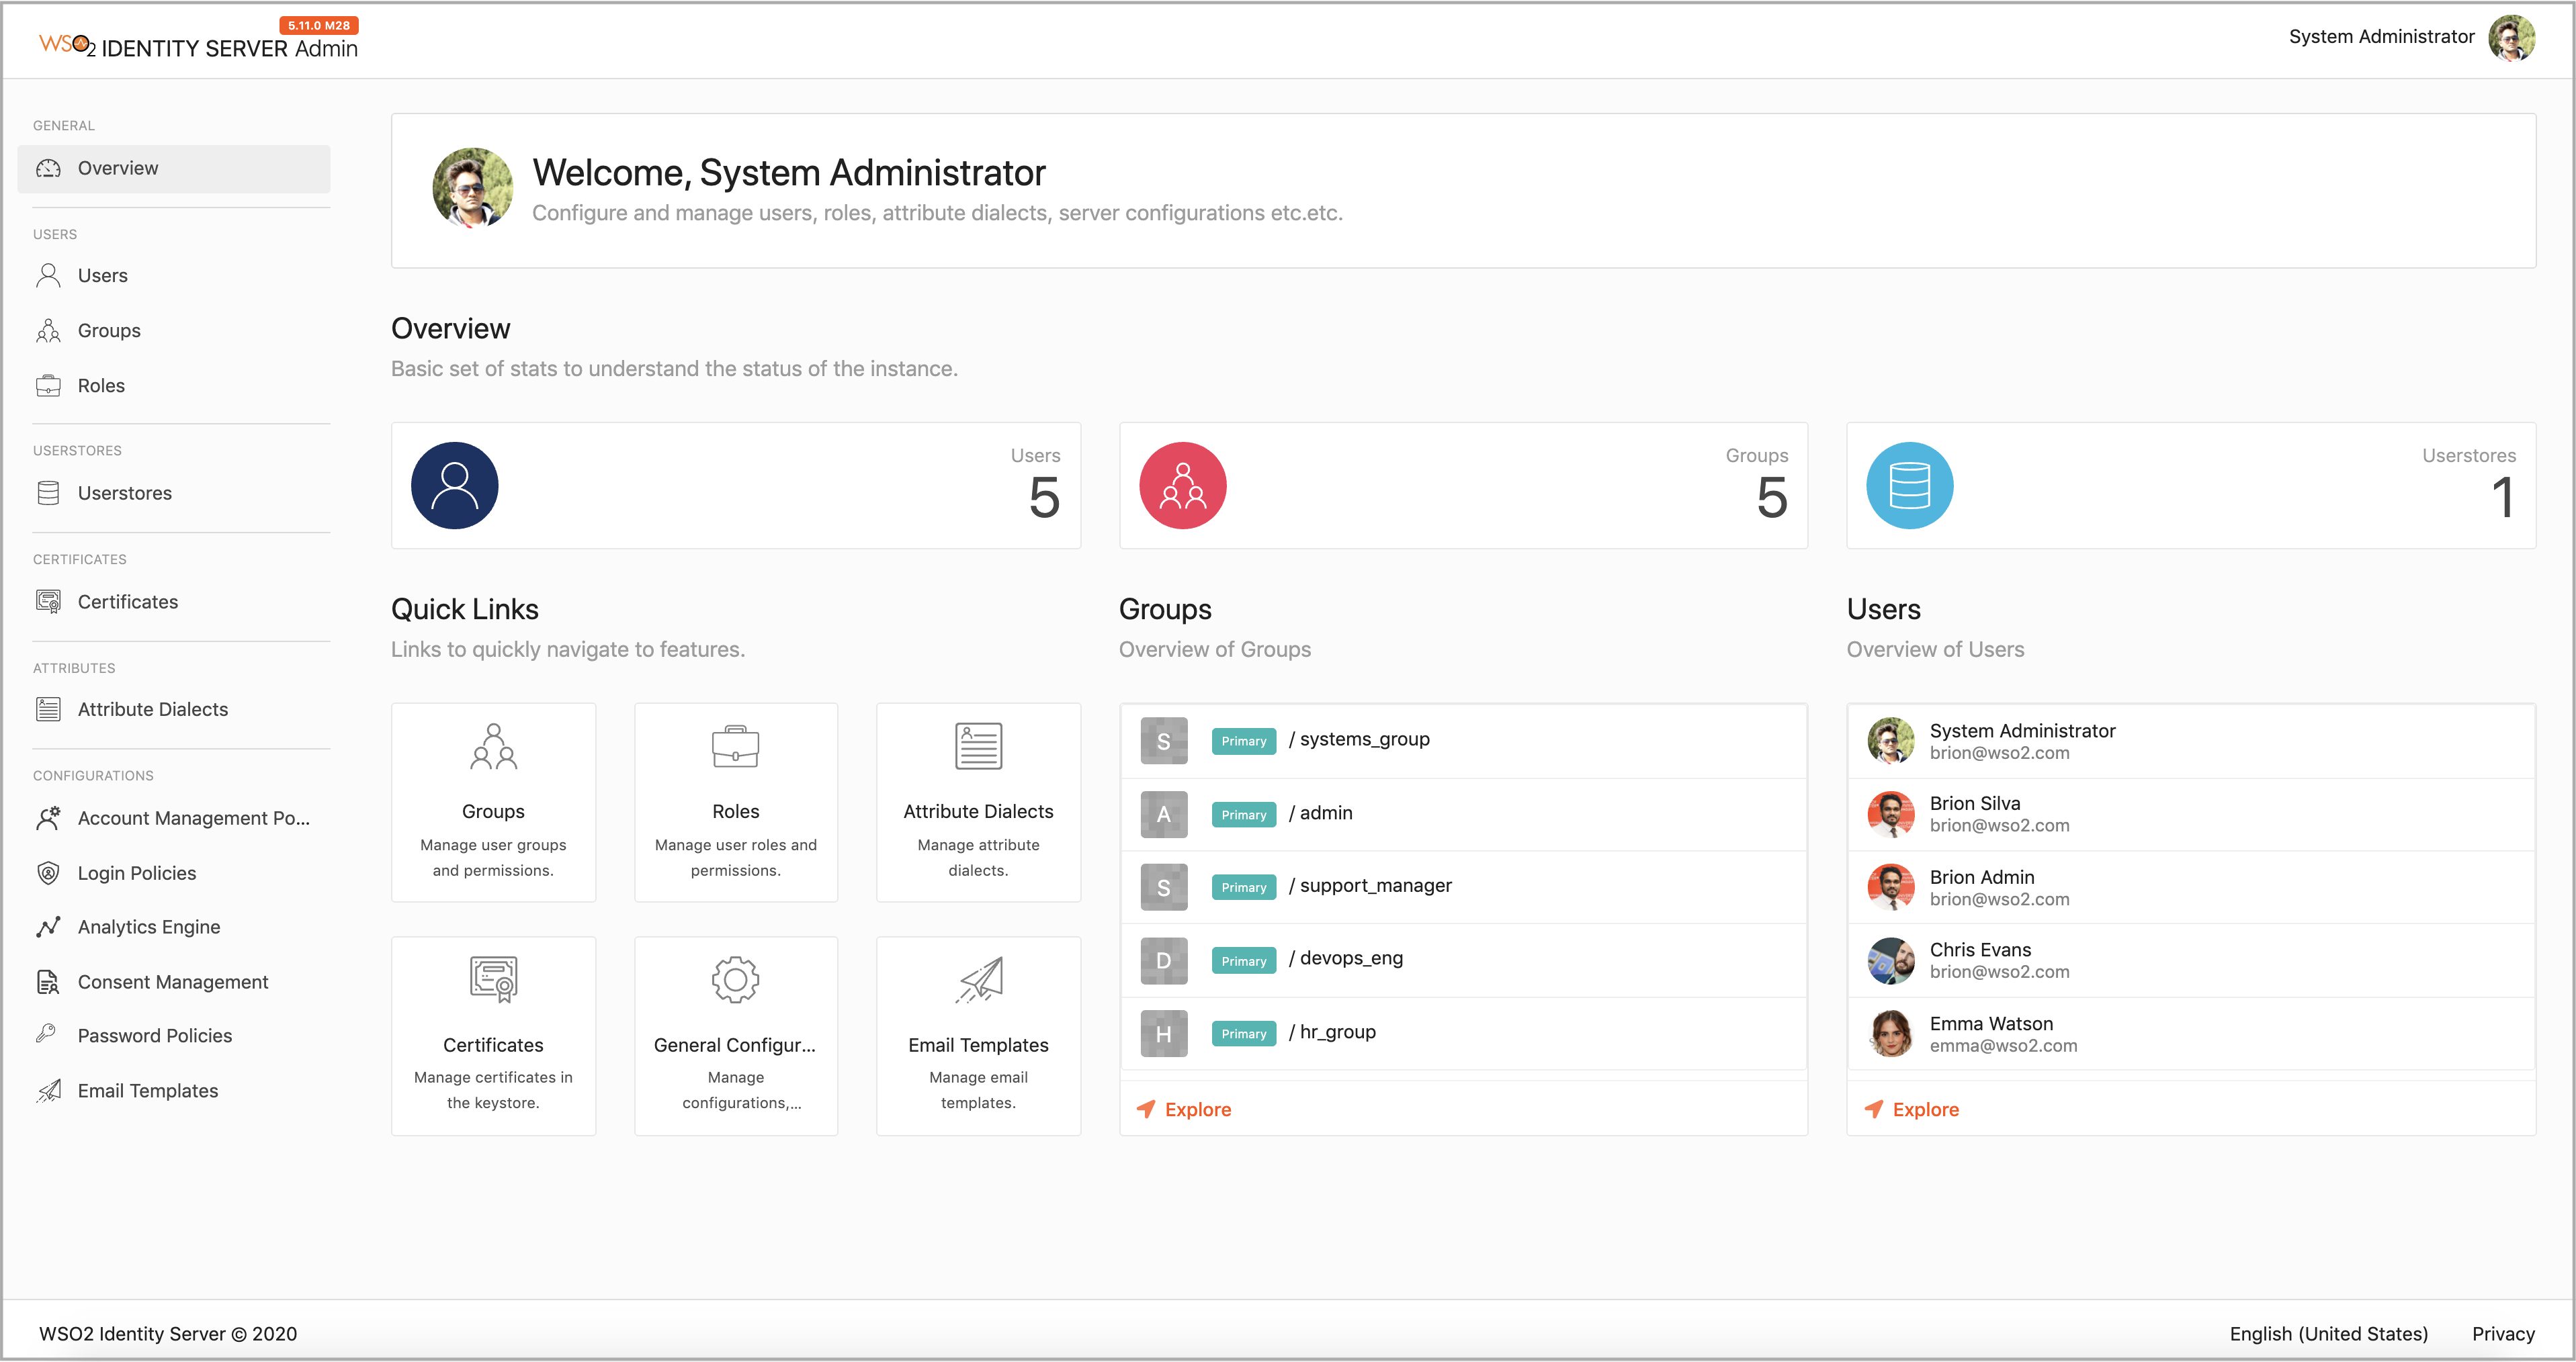The image size is (2576, 1362).
Task: Open the English (United States) language selector
Action: pos(2328,1334)
